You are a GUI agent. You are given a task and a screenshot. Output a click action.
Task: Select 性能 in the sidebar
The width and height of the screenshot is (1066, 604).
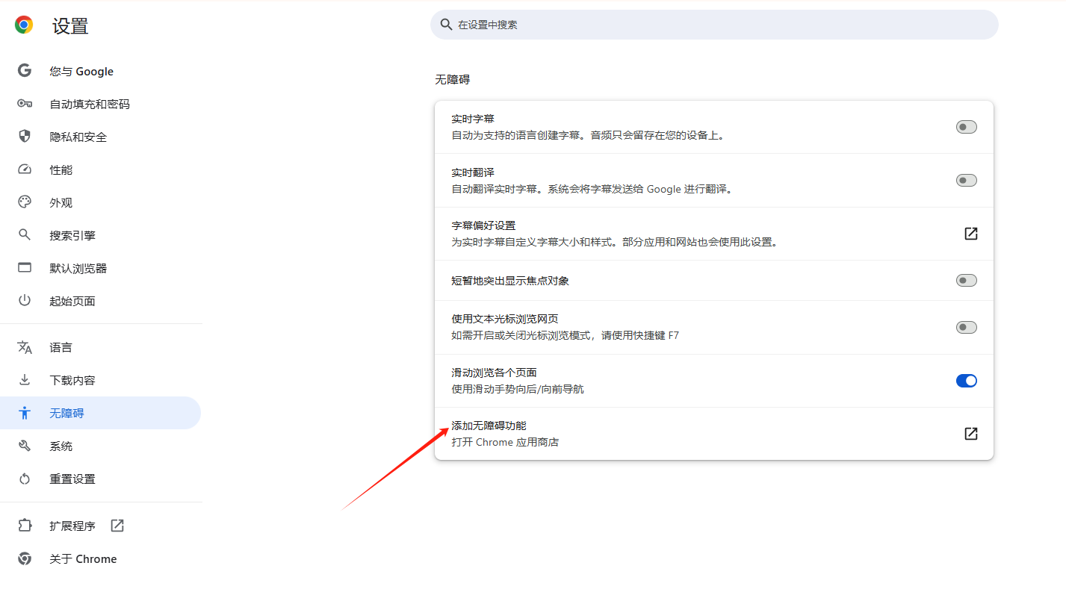pyautogui.click(x=101, y=169)
